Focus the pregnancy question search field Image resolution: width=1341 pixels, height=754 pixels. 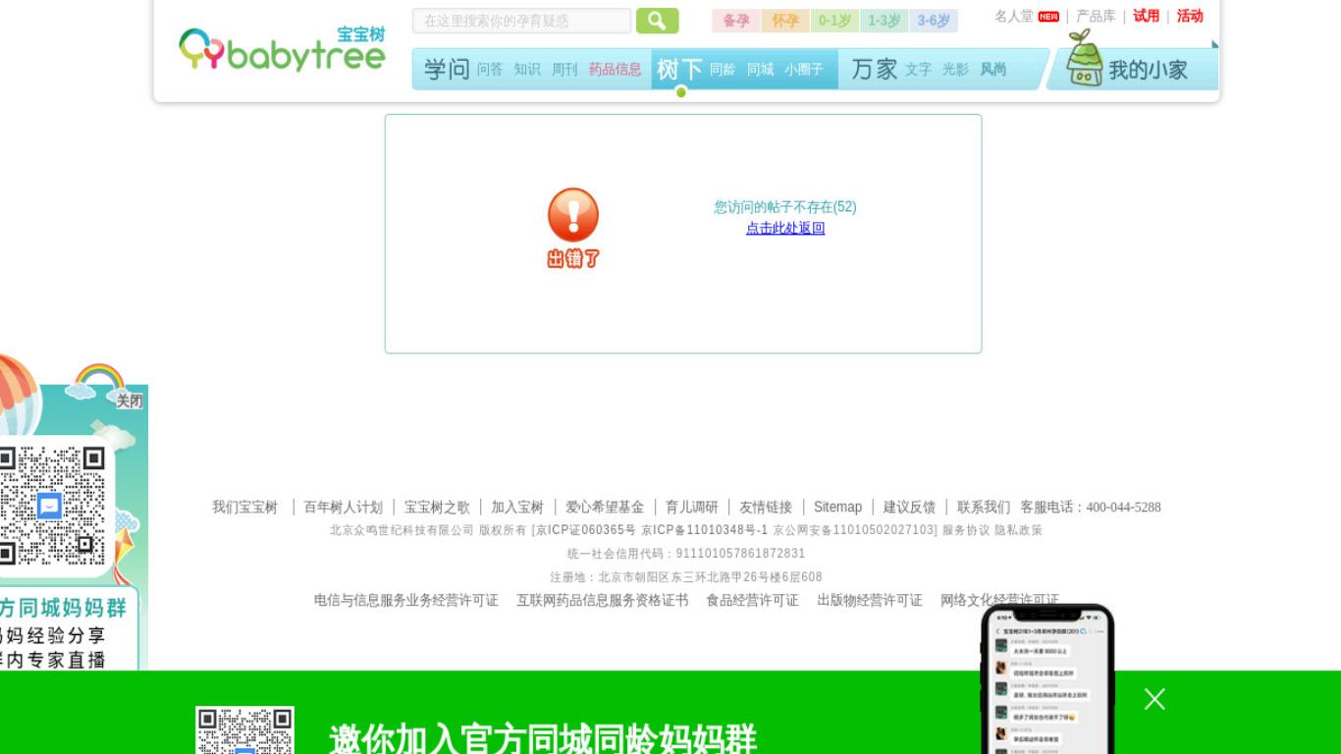521,21
